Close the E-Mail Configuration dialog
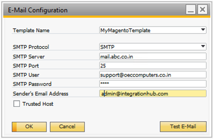This screenshot has height=139, width=213. click(x=203, y=10)
